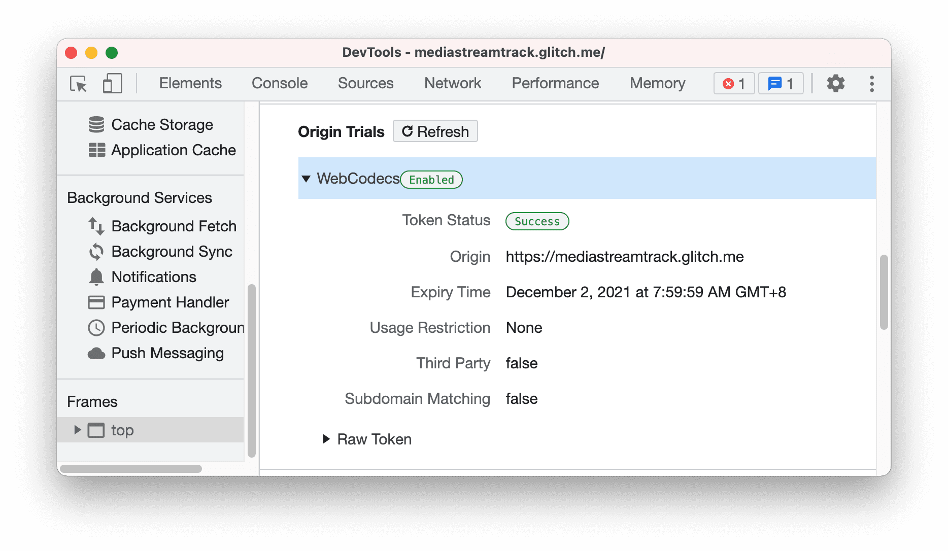Open the three-dot DevTools menu

[x=872, y=84]
